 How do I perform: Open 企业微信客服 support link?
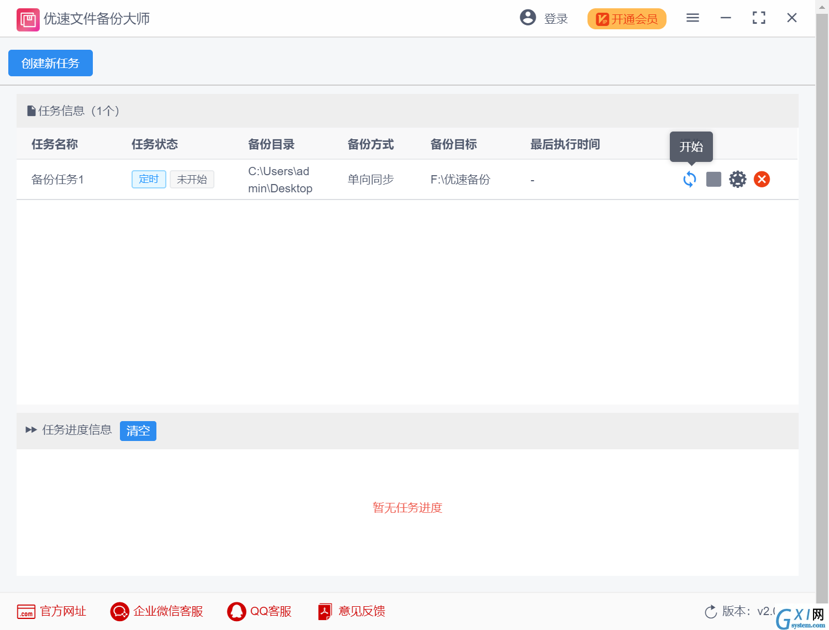point(168,611)
